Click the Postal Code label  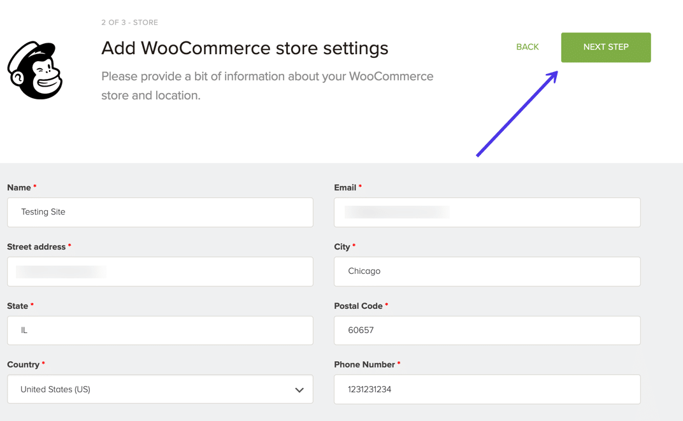[358, 306]
